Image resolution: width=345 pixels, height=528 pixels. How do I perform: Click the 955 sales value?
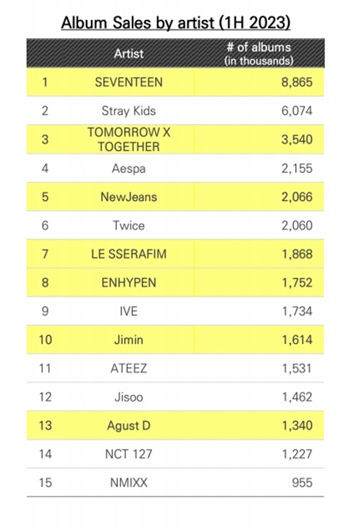pyautogui.click(x=301, y=482)
